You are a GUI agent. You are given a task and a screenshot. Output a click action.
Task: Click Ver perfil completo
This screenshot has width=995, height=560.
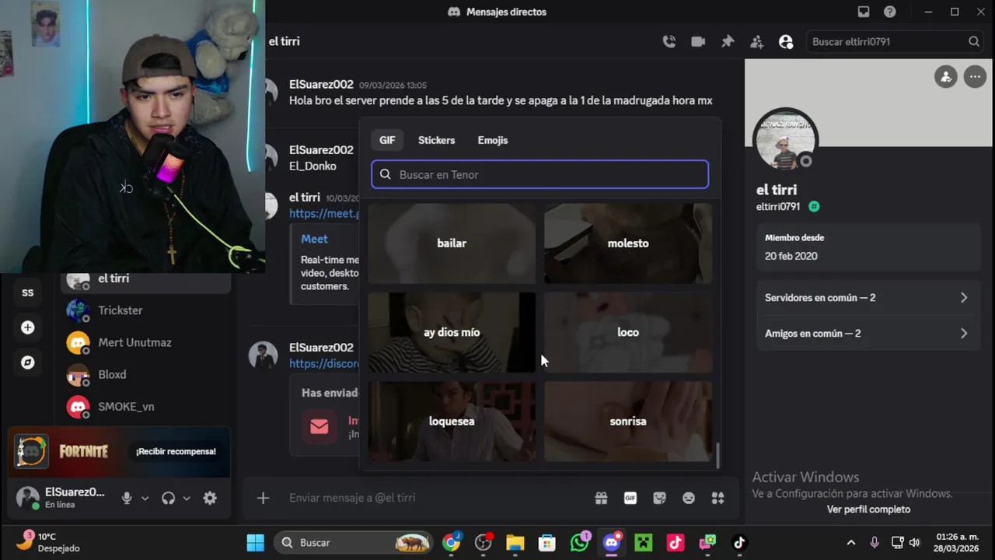pyautogui.click(x=868, y=509)
